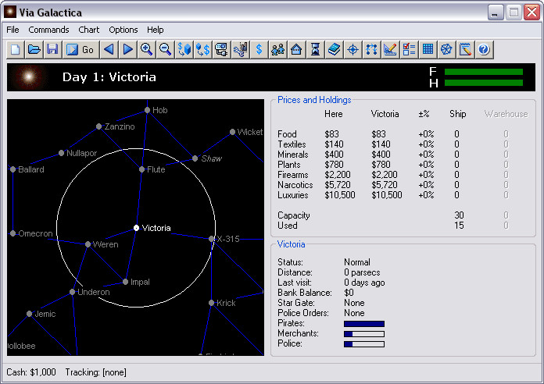Click the hourglass toolbar icon
This screenshot has height=384, width=544.
(x=315, y=49)
